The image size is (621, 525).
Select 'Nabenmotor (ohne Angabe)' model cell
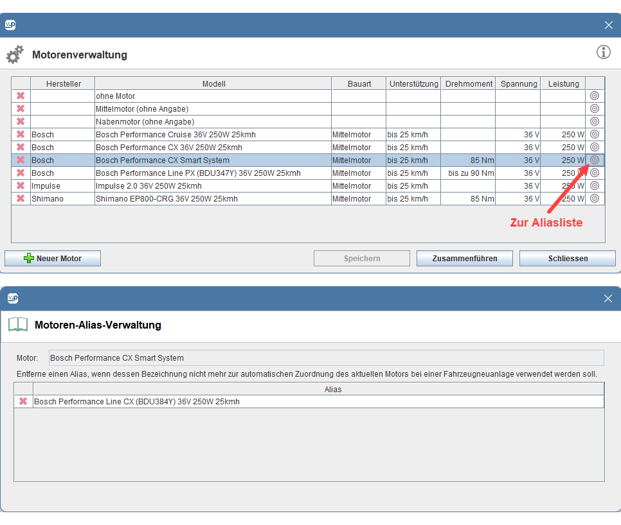[x=213, y=121]
